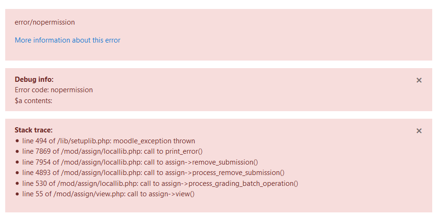Close the Stack trace alert box

419,131
